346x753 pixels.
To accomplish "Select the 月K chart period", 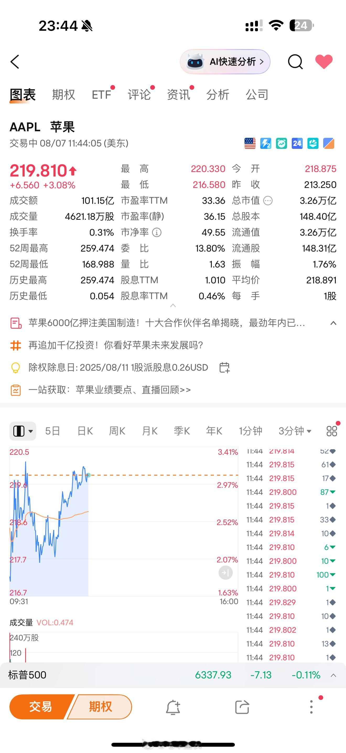I will 150,431.
